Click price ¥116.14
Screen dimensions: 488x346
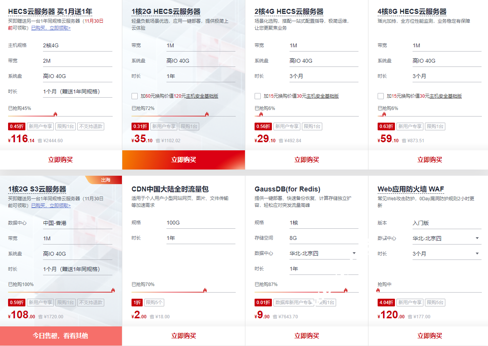click(21, 139)
